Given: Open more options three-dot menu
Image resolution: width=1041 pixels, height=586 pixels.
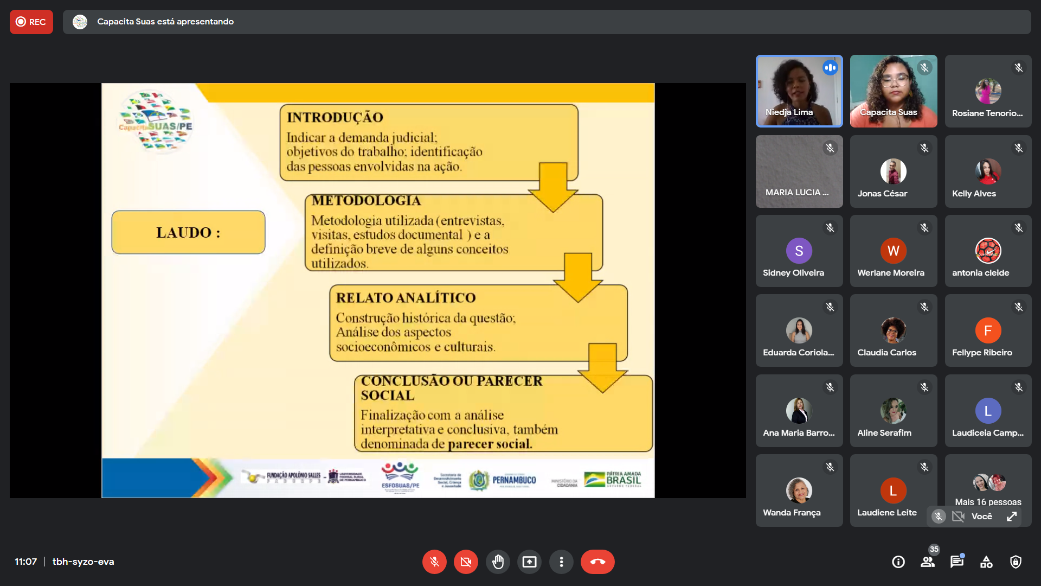Looking at the screenshot, I should point(561,562).
